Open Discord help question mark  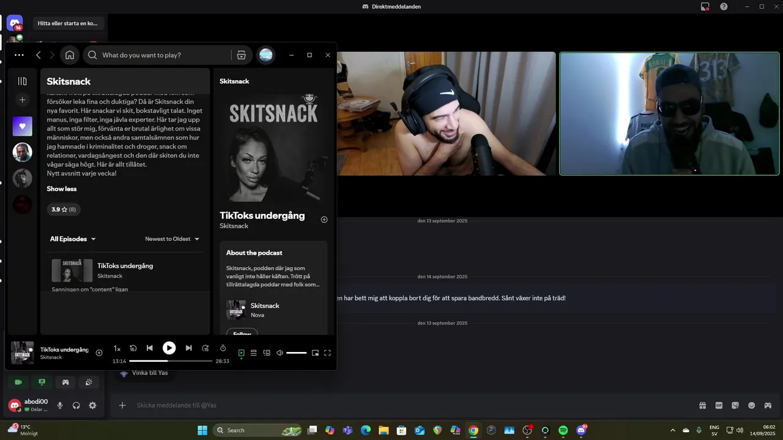724,7
